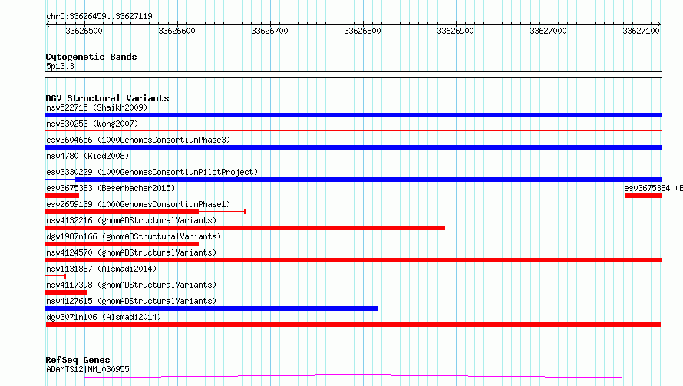Select the short red bar under nsv4117398
Viewport: 683px width, 386px height.
(x=66, y=292)
